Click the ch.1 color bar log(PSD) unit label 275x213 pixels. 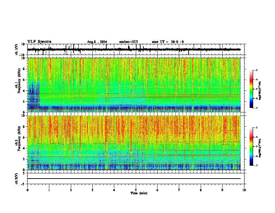pyautogui.click(x=260, y=91)
